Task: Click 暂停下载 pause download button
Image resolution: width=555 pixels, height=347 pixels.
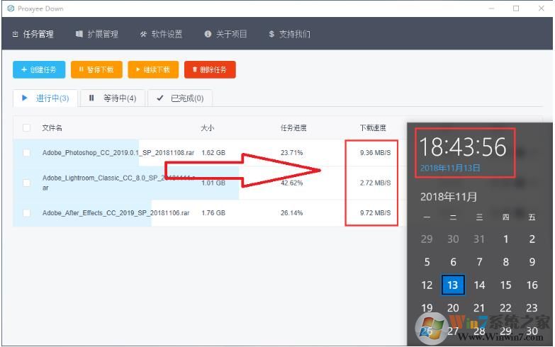Action: click(x=96, y=69)
